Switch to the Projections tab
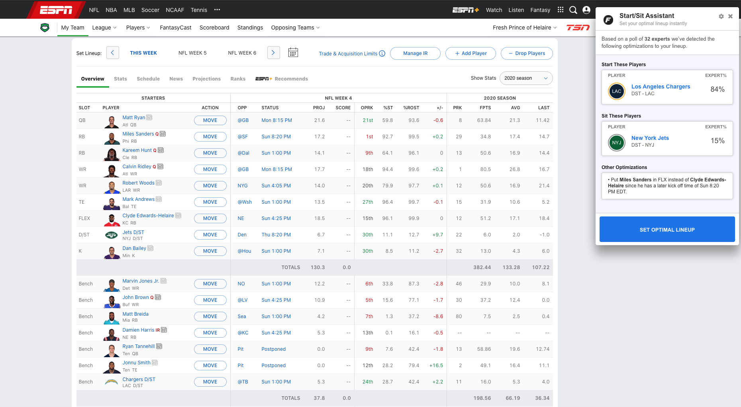 click(206, 79)
